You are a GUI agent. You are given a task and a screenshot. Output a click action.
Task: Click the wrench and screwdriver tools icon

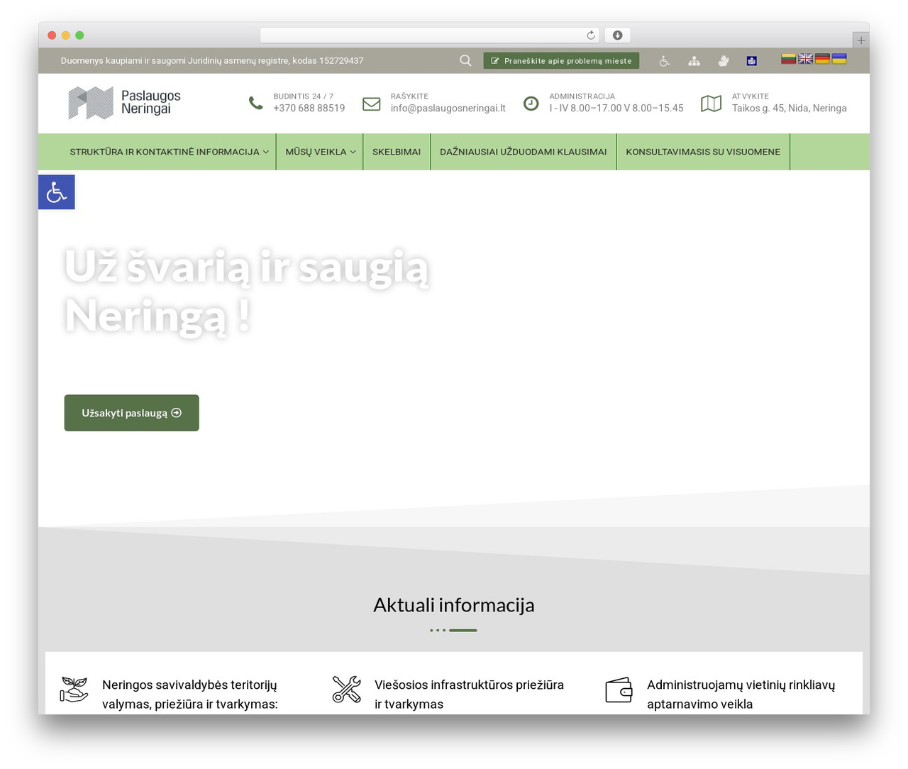347,690
